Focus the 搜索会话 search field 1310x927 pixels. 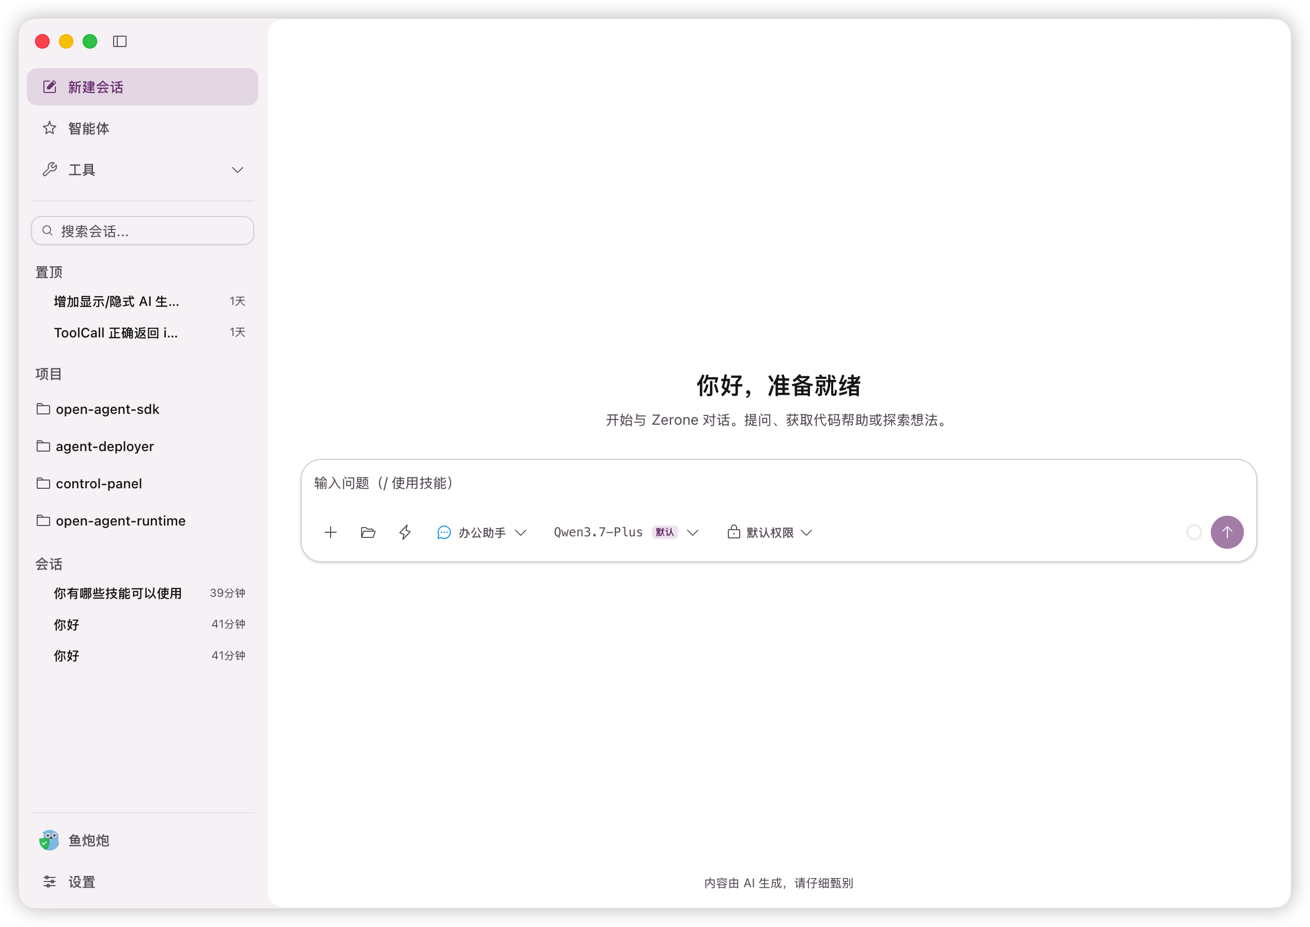143,230
